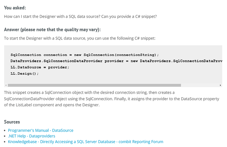Click the Sources heading
This screenshot has width=227, height=147.
12,122
